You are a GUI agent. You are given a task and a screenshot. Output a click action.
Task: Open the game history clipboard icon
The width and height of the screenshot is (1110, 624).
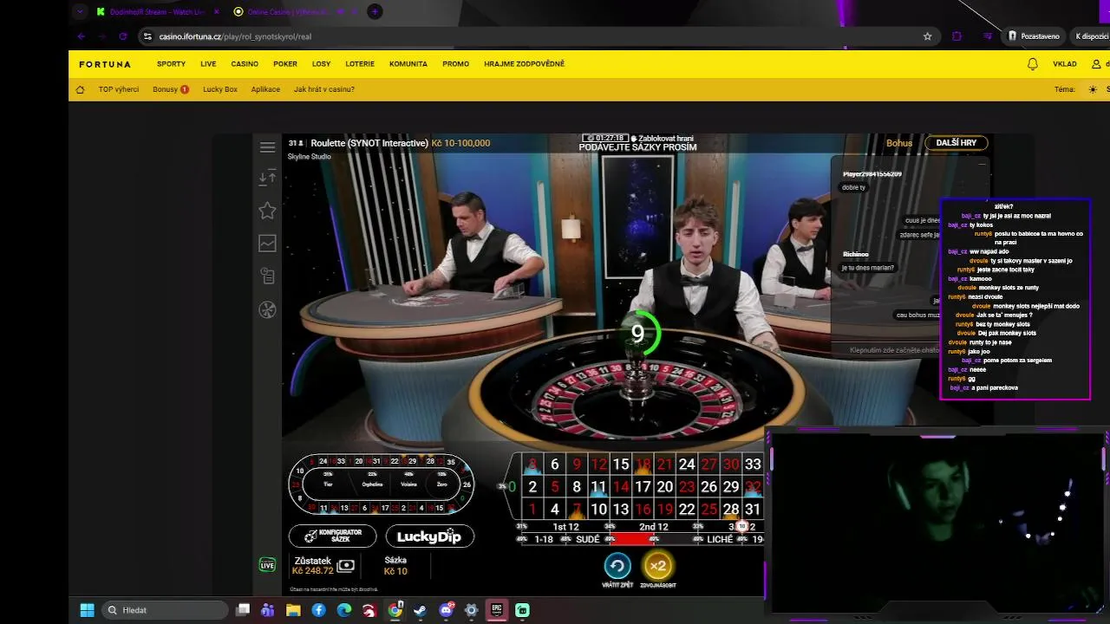tap(267, 276)
